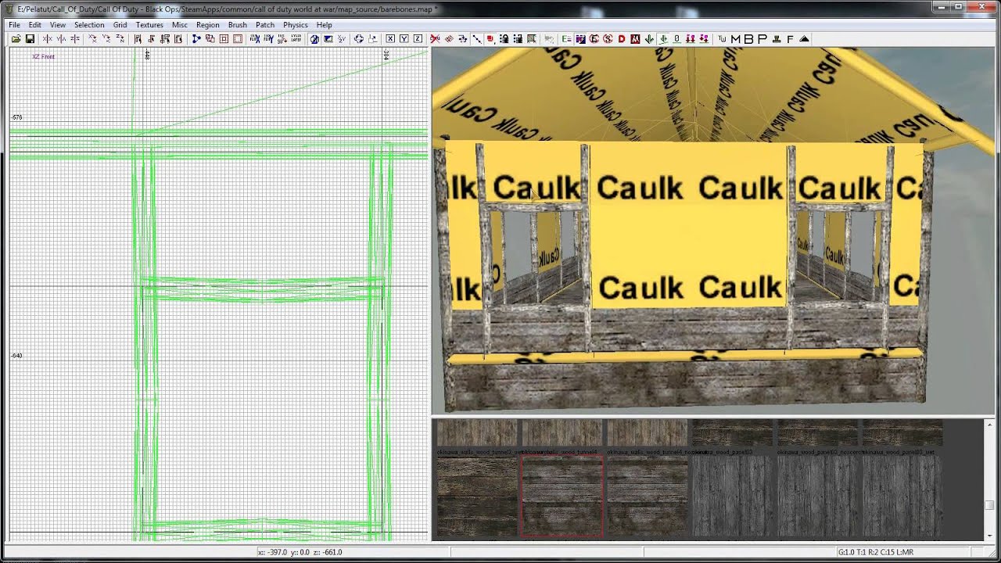Toggle the Y axis lock button
This screenshot has width=1001, height=563.
tap(404, 38)
